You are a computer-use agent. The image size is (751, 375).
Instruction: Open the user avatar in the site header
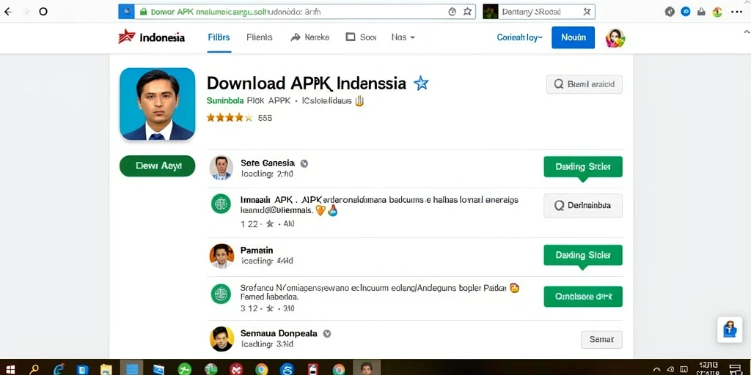pos(615,38)
